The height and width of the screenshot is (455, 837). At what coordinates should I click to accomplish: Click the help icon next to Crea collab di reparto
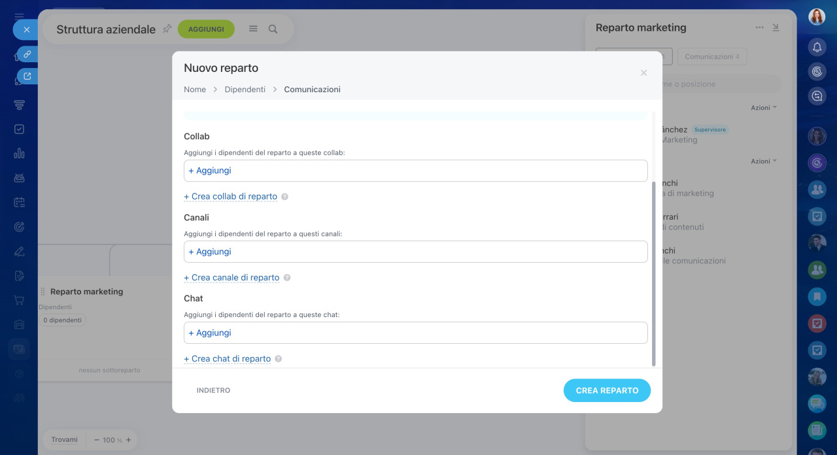pos(284,197)
